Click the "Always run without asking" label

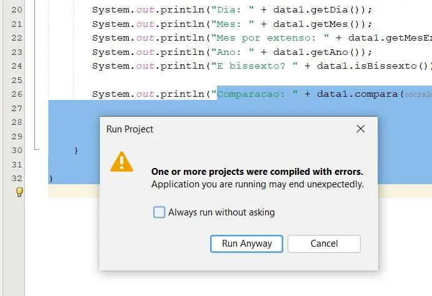click(221, 212)
